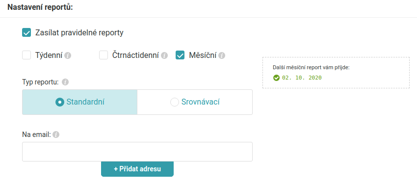Choose the Srovnávací radio button circle
The height and width of the screenshot is (189, 417).
[175, 102]
